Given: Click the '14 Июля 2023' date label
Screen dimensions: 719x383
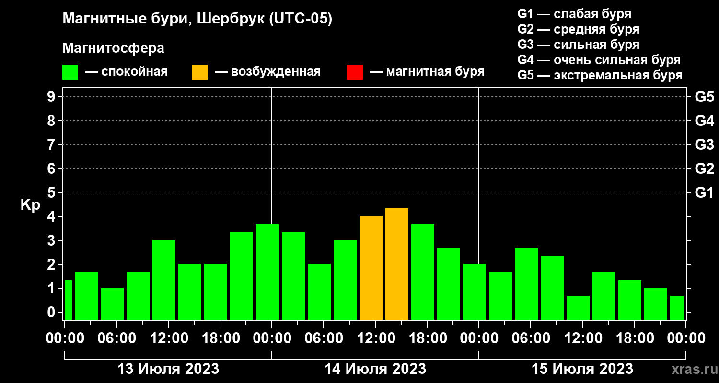Looking at the screenshot, I should [x=375, y=369].
